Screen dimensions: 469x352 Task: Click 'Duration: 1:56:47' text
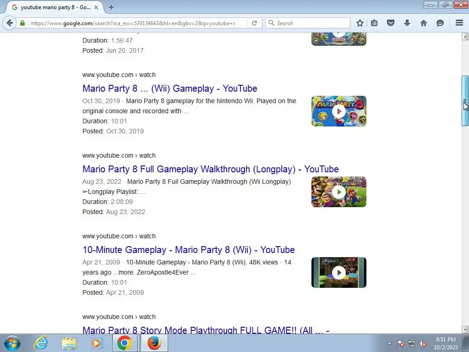coord(107,40)
